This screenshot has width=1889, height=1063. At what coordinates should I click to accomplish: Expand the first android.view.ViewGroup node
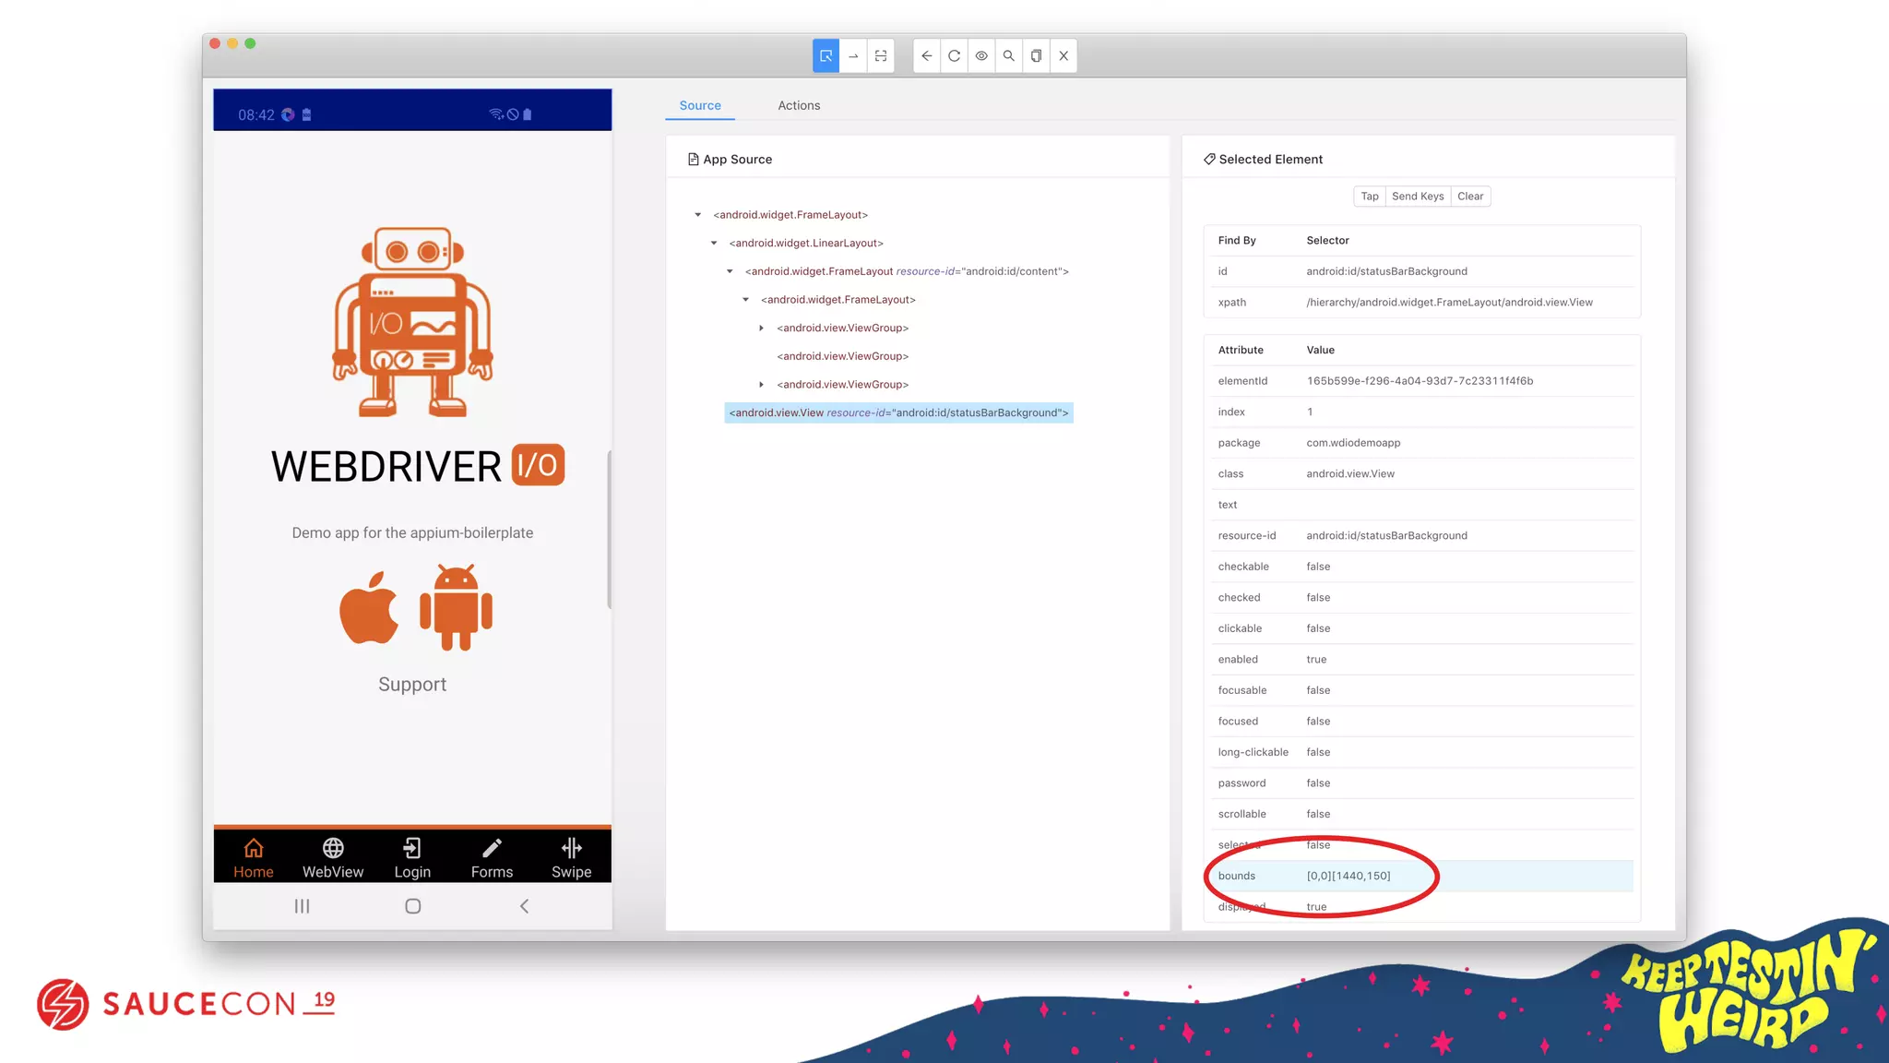point(761,328)
